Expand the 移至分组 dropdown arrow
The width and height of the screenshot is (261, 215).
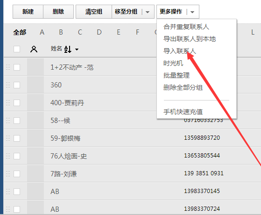[x=148, y=12]
